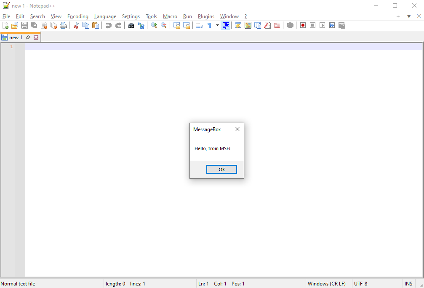Select the Replace toolbar icon
Viewport: 424px width, 288px height.
point(141,25)
